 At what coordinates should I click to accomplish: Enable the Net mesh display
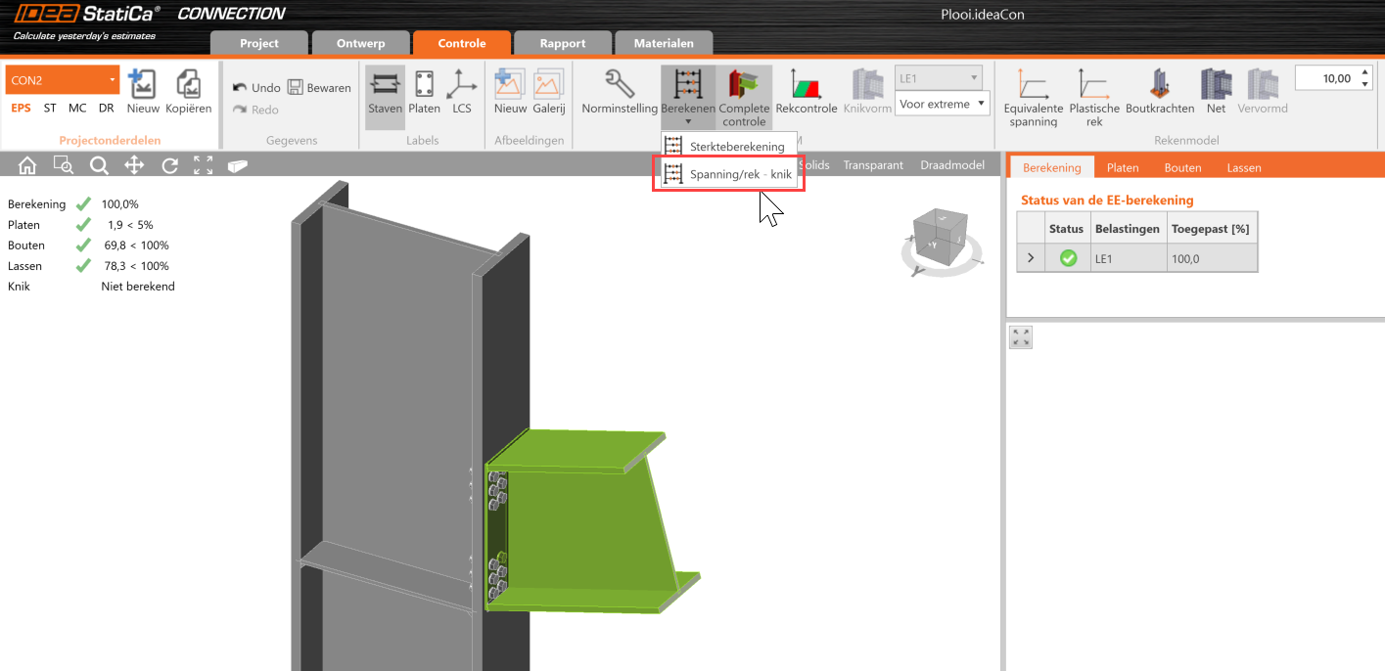[x=1216, y=85]
